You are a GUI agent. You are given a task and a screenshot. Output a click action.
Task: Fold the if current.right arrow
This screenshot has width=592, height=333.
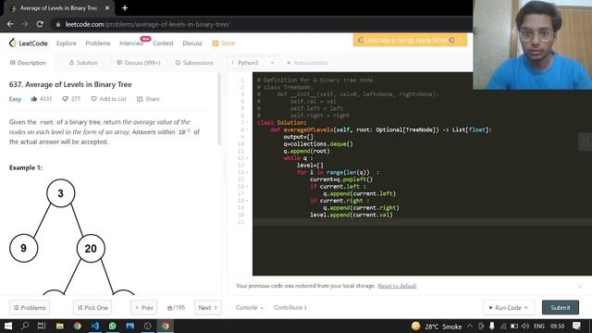[x=247, y=201]
